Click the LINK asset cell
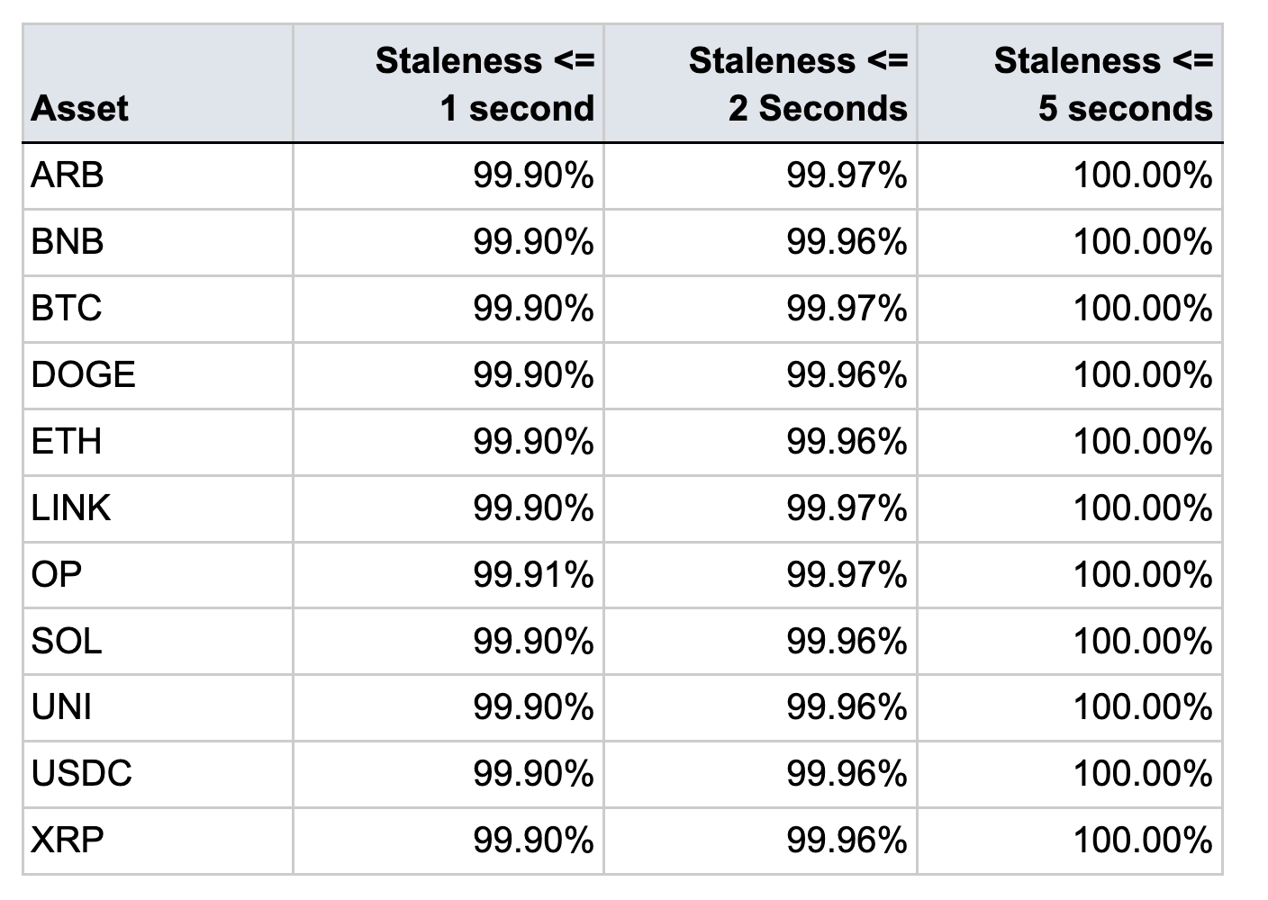This screenshot has width=1268, height=900. coord(71,508)
